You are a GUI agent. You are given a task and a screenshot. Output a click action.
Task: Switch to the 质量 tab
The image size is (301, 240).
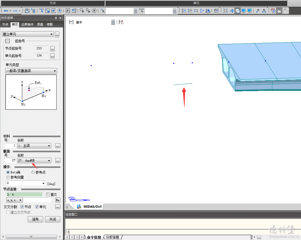pos(40,24)
